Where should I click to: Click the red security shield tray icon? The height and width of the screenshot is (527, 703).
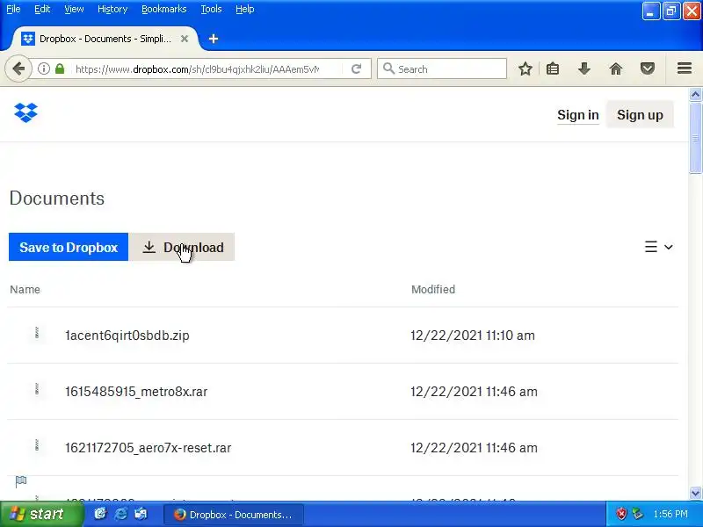pos(621,514)
